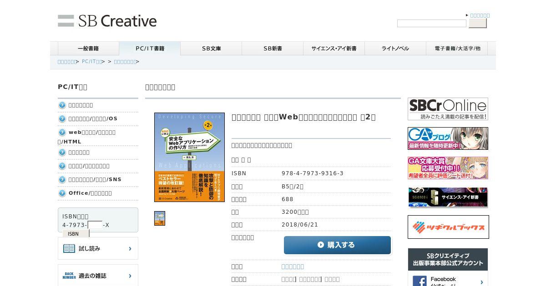Image resolution: width=546 pixels, height=286 pixels.
Task: Open the 過去の雑誌 back number banner
Action: (98, 276)
